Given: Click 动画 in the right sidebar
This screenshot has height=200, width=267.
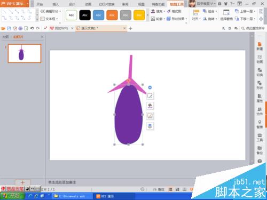Looking at the screenshot, I should point(260,59).
